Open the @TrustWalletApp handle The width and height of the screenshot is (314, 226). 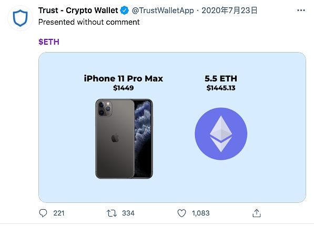pyautogui.click(x=163, y=11)
